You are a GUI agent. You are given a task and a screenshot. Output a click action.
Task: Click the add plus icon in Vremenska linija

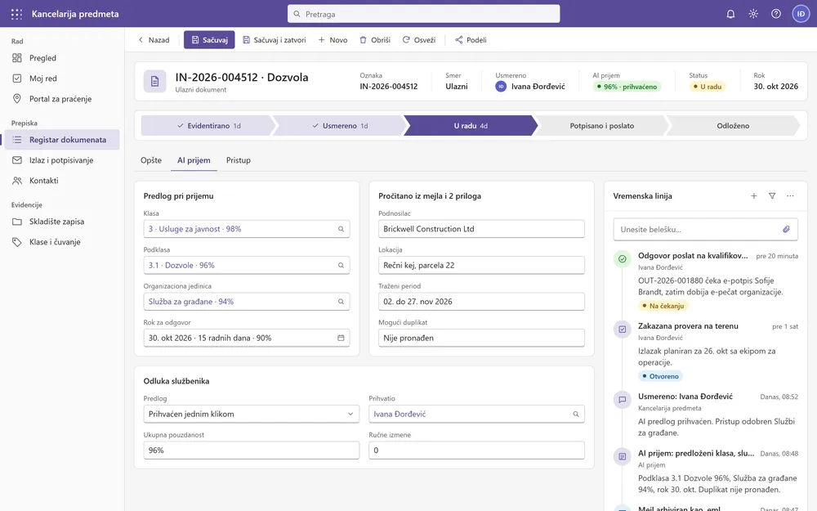coord(754,196)
